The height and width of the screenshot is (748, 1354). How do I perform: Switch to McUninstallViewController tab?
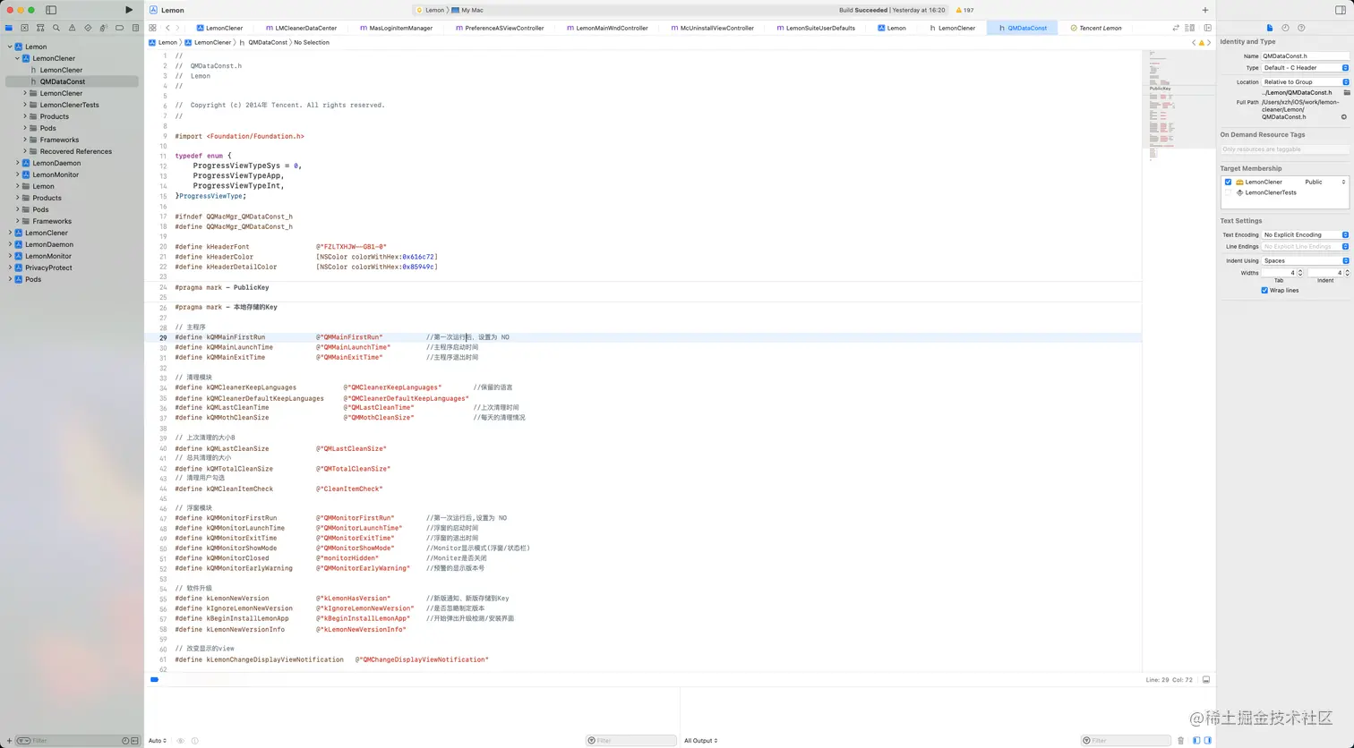712,28
